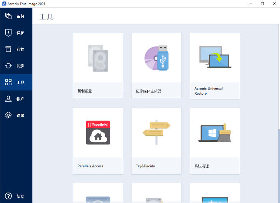Open the 同步 sync arrows icon

8,66
